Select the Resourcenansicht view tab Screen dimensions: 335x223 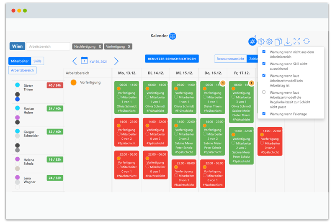230,59
